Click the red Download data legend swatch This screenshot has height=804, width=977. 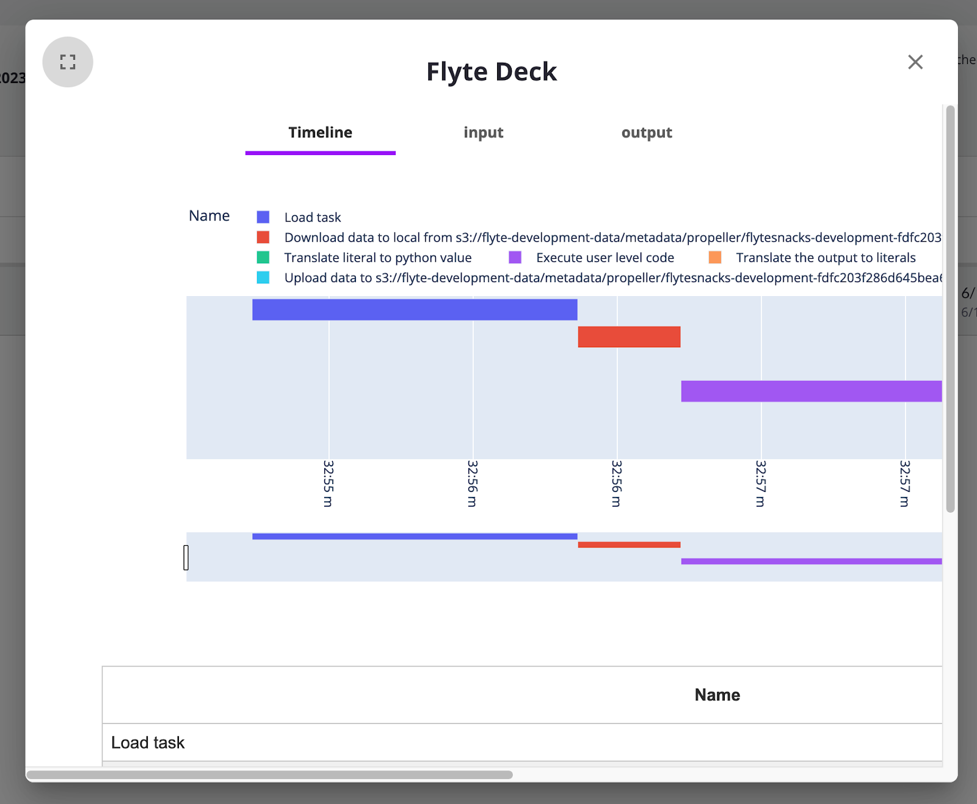pos(263,237)
